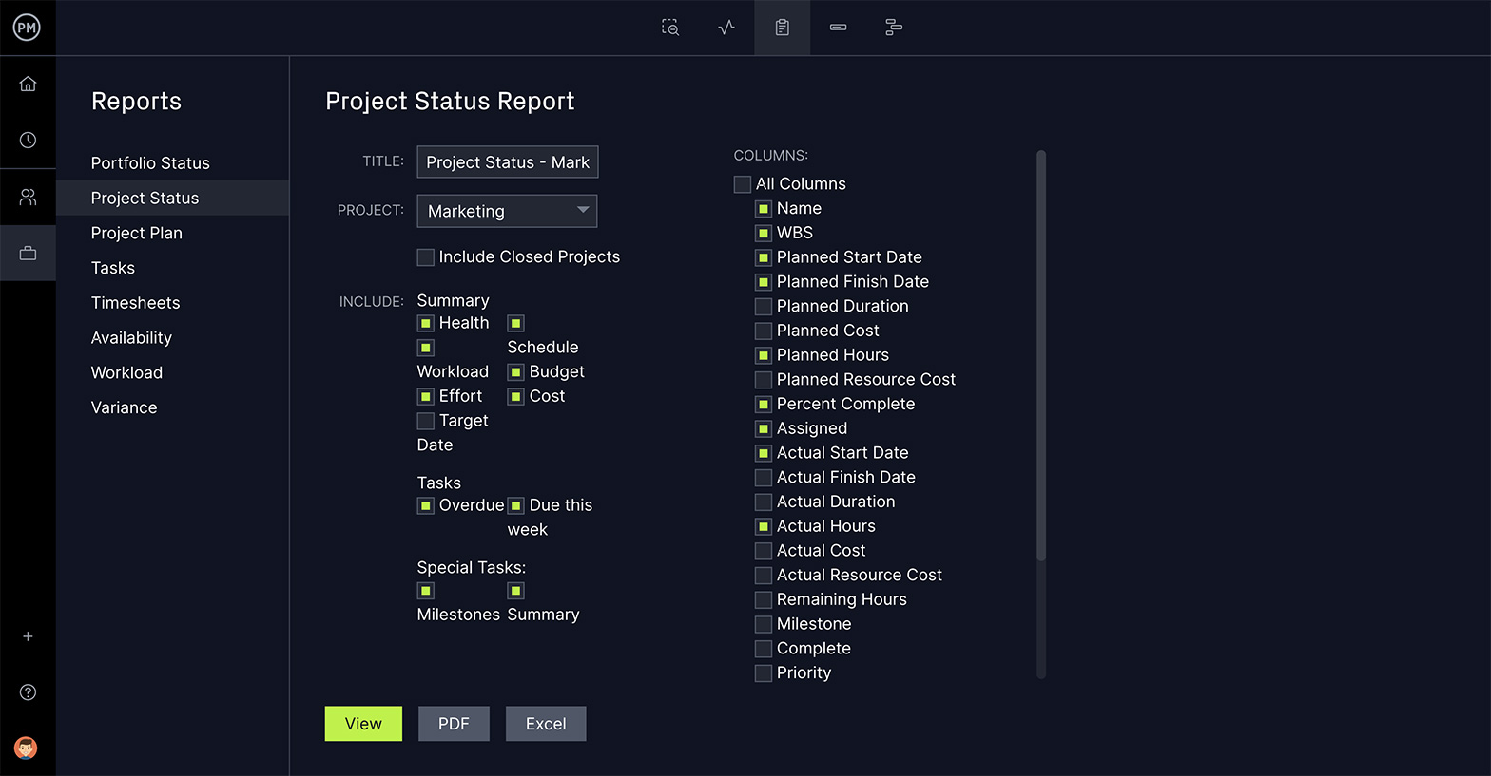Click the report Title input field
This screenshot has height=776, width=1491.
click(507, 162)
